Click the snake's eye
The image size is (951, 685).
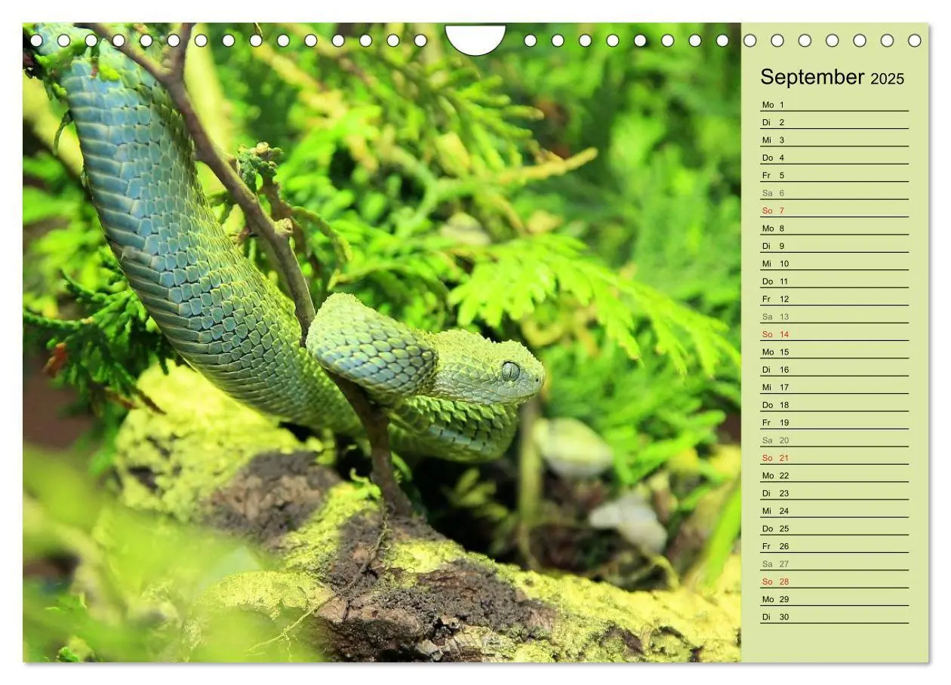tap(511, 370)
